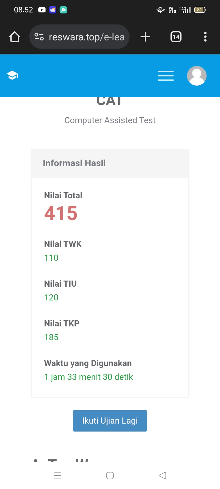Tap the YouTube notification status icon
This screenshot has height=489, width=220.
click(x=42, y=10)
